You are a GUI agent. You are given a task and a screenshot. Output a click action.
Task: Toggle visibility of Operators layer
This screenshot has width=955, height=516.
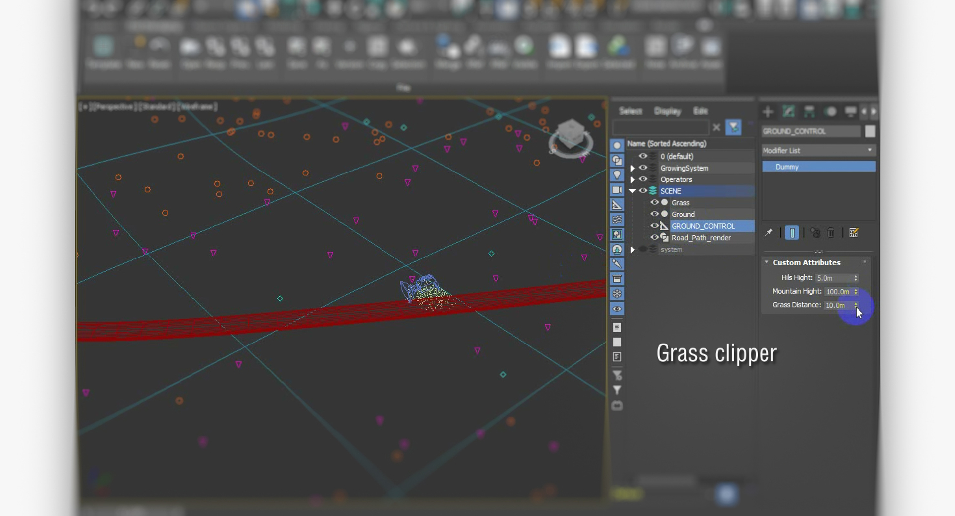pyautogui.click(x=643, y=179)
